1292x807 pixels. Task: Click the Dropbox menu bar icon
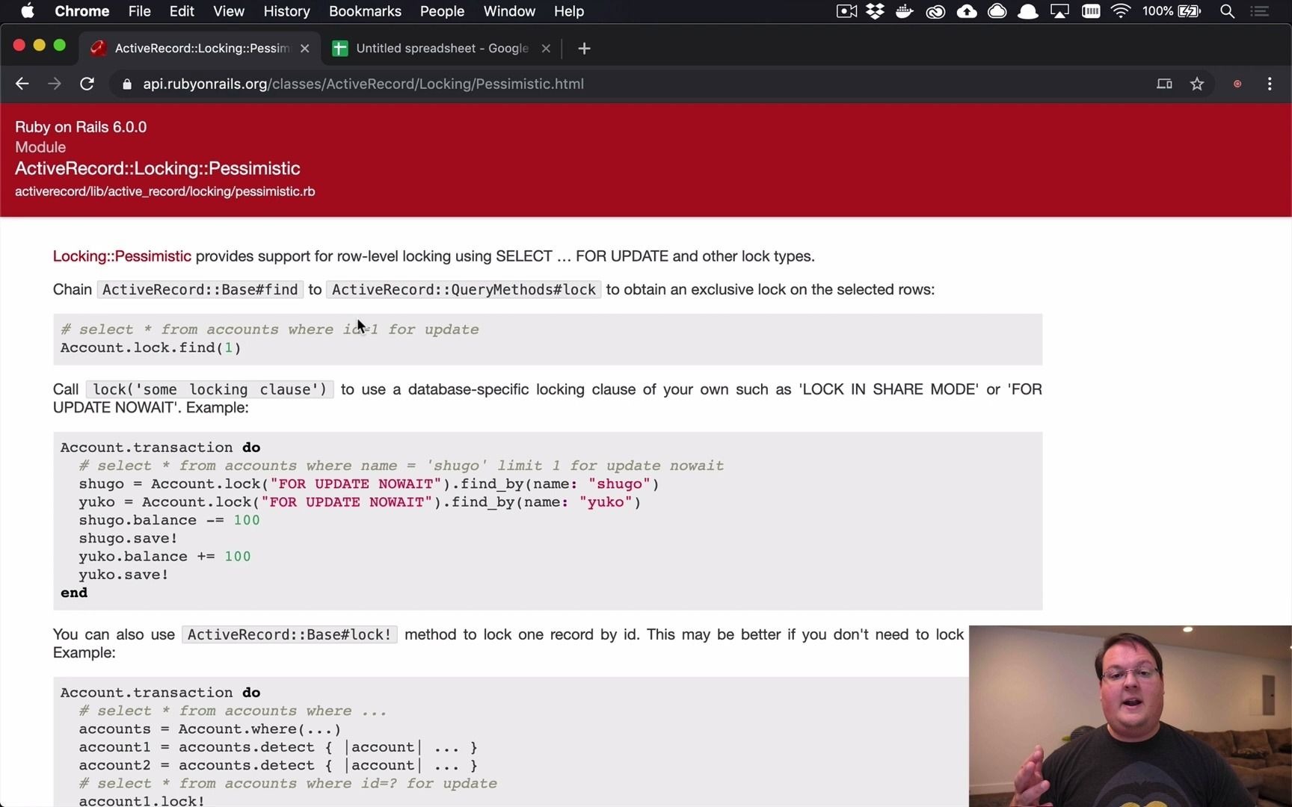(875, 11)
